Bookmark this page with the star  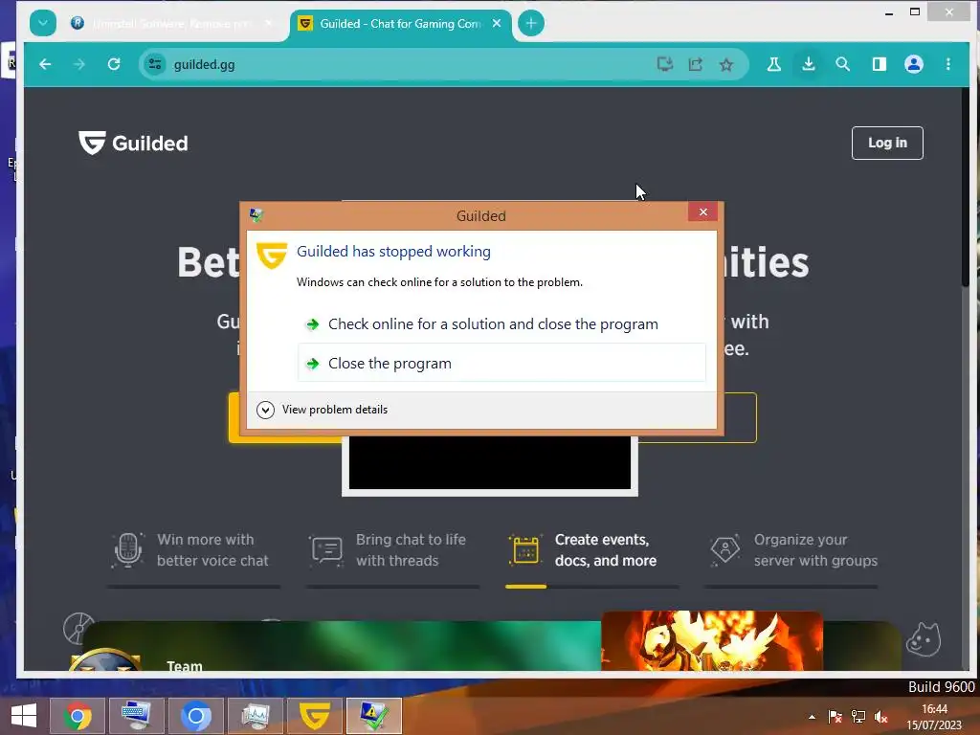coord(726,64)
